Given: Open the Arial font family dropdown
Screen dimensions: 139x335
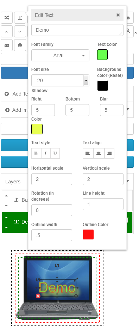Looking at the screenshot, I should coord(60,56).
